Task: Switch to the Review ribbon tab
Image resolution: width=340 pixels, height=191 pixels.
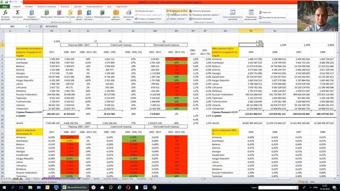Action: (95, 6)
